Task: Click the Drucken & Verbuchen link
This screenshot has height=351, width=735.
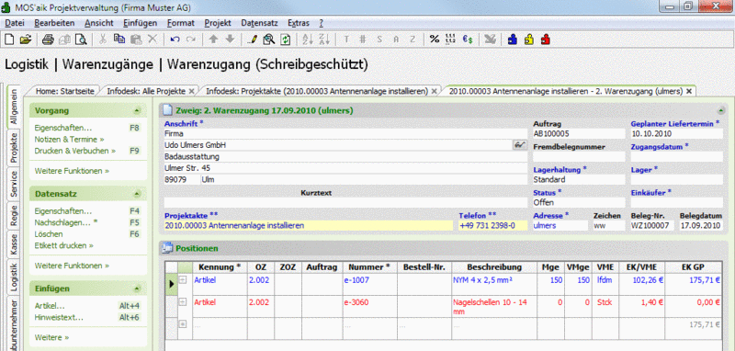Action: (75, 151)
